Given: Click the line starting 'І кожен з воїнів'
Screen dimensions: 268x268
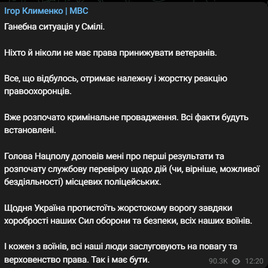Looking at the screenshot, I should pos(121,247).
